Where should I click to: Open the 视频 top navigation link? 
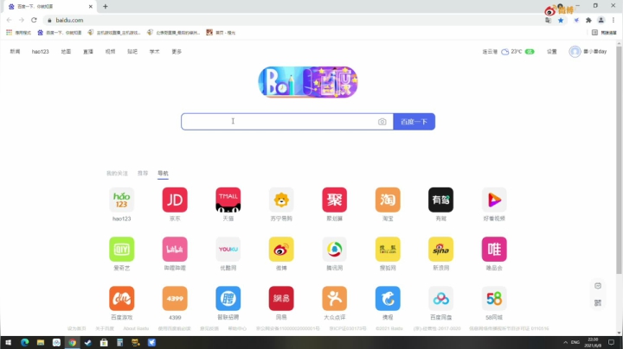pos(110,52)
